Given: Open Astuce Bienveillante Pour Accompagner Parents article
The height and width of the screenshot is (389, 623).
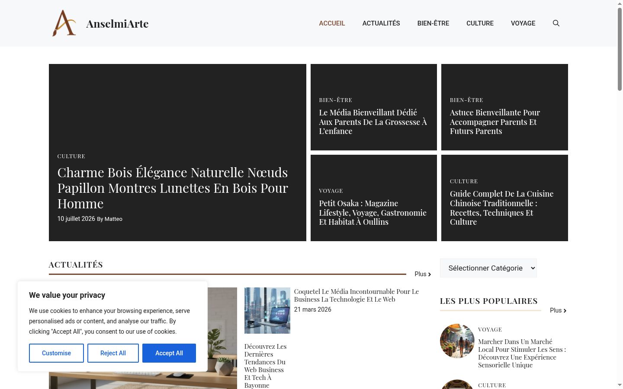Looking at the screenshot, I should [495, 122].
